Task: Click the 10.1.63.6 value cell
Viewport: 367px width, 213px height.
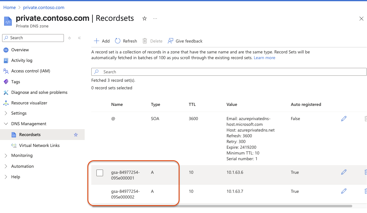Action: tap(235, 172)
